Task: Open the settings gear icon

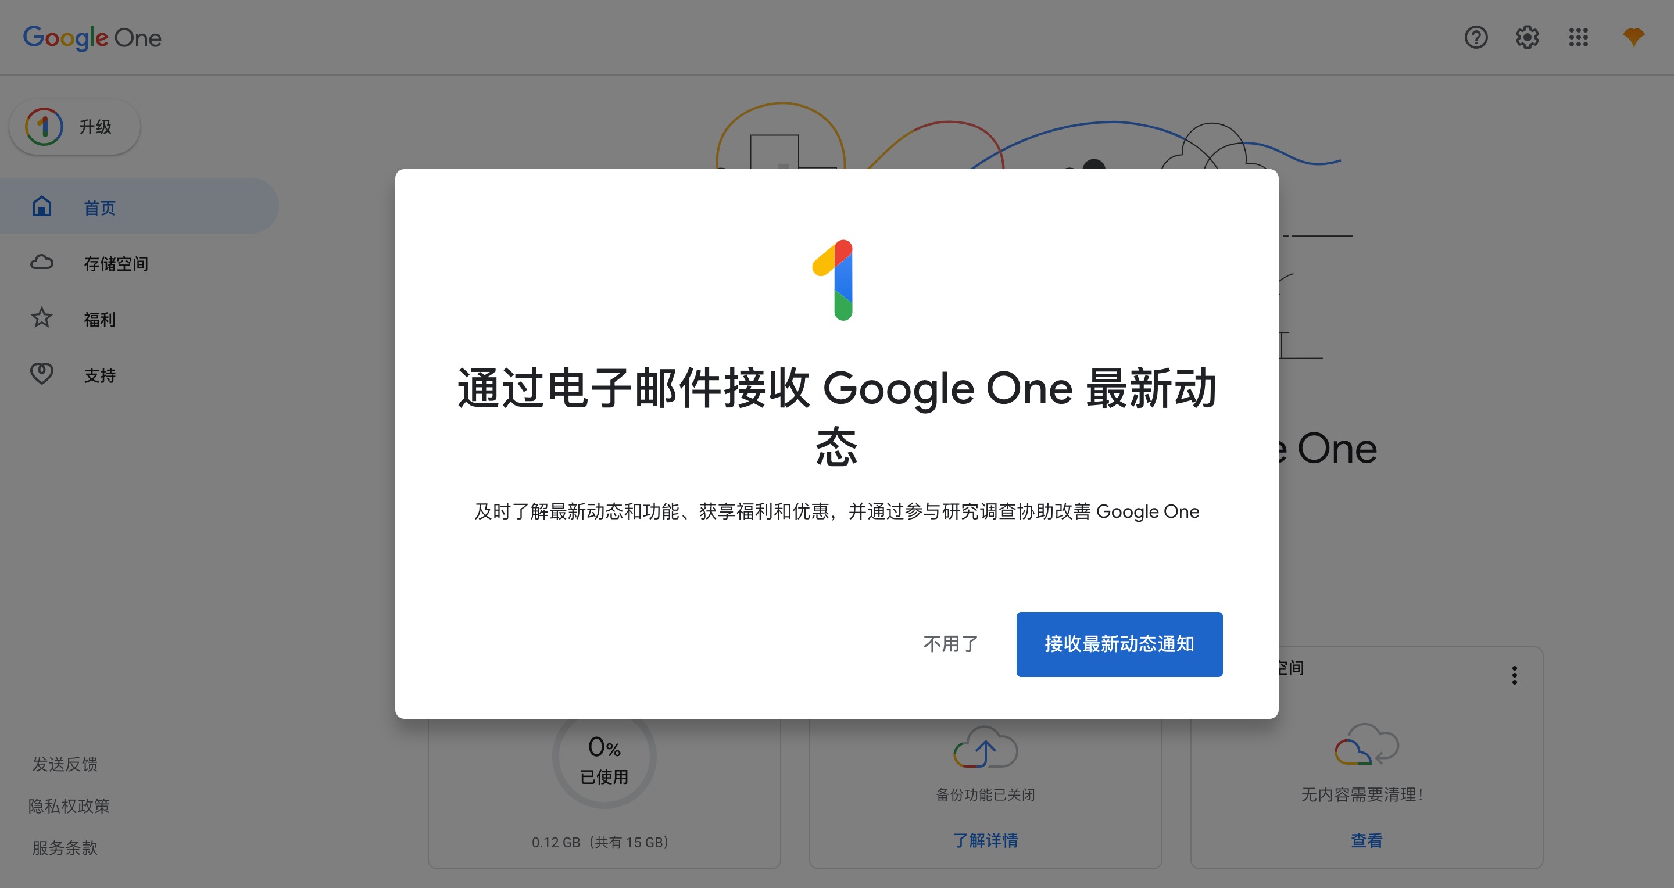Action: pos(1527,37)
